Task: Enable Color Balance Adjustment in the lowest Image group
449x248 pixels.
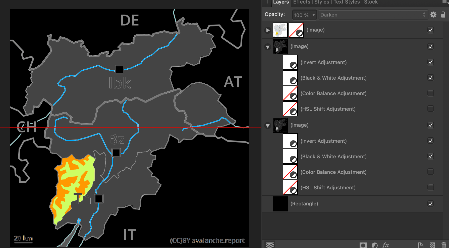Action: [x=431, y=172]
